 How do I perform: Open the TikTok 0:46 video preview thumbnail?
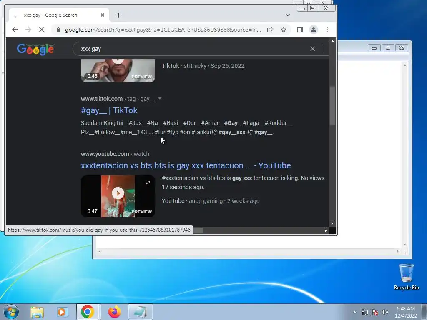tap(118, 70)
